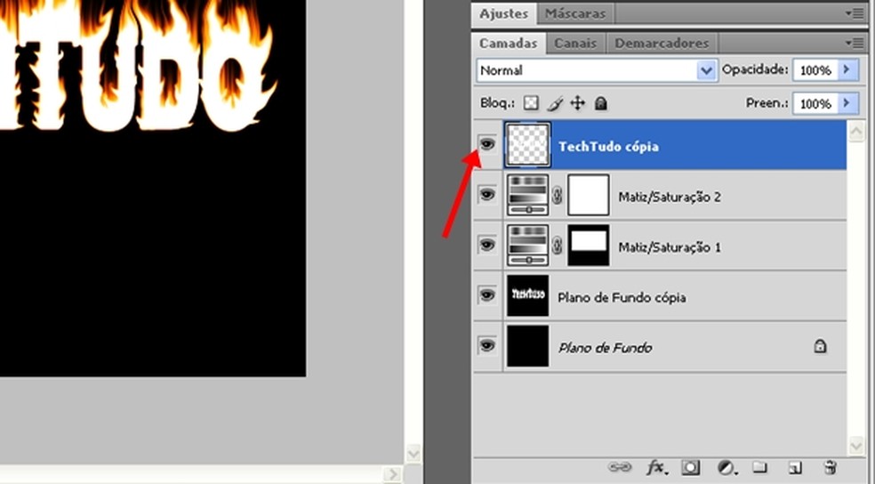Create a new layer

795,467
